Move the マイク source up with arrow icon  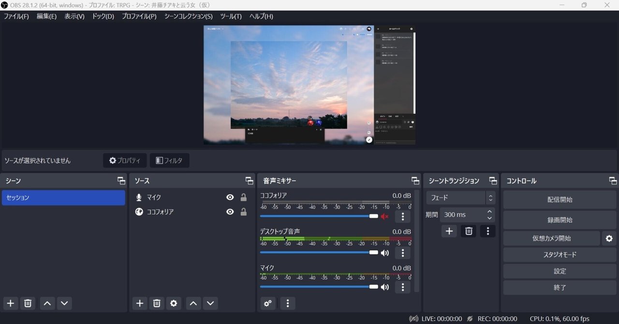(193, 303)
